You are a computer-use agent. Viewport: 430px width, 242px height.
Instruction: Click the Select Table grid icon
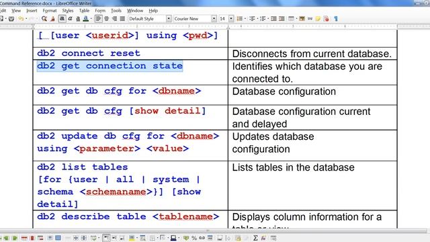[x=58, y=238]
